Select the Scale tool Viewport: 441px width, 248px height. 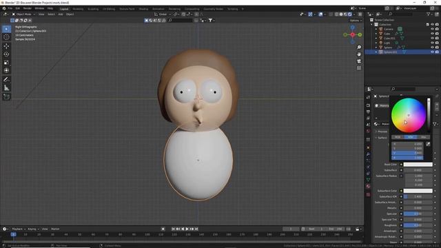pyautogui.click(x=6, y=63)
